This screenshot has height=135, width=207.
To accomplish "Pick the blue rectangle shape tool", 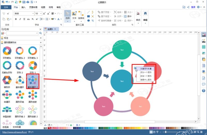I will [x=88, y=16].
